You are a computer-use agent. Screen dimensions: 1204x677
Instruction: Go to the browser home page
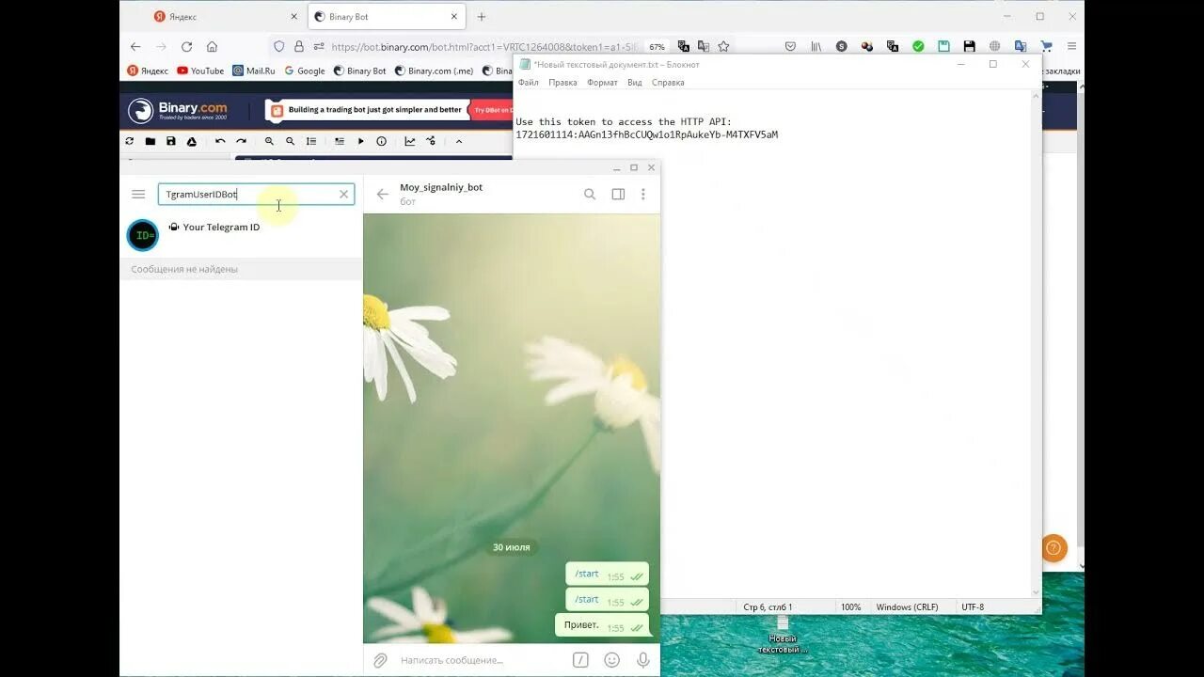click(x=212, y=46)
